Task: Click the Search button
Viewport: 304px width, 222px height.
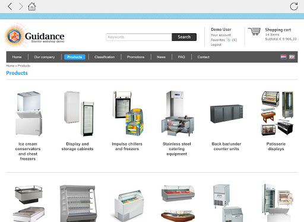Action: pyautogui.click(x=184, y=37)
